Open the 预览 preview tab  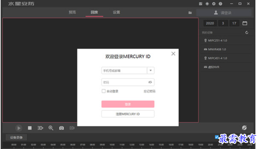(72, 12)
